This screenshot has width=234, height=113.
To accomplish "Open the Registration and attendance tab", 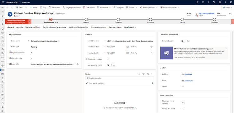I will (55, 27).
